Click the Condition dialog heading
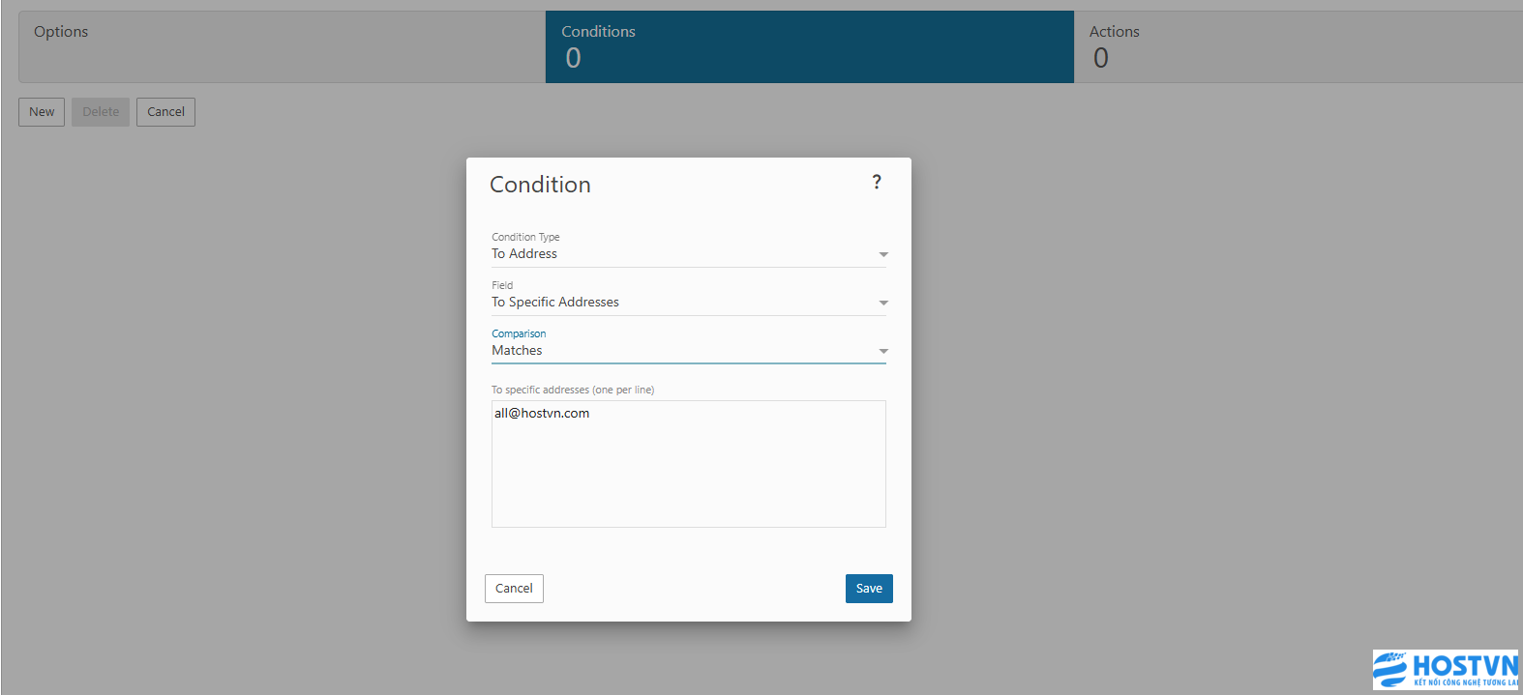 click(x=540, y=185)
